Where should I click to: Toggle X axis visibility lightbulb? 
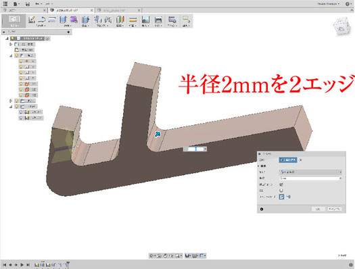pyautogui.click(x=21, y=67)
